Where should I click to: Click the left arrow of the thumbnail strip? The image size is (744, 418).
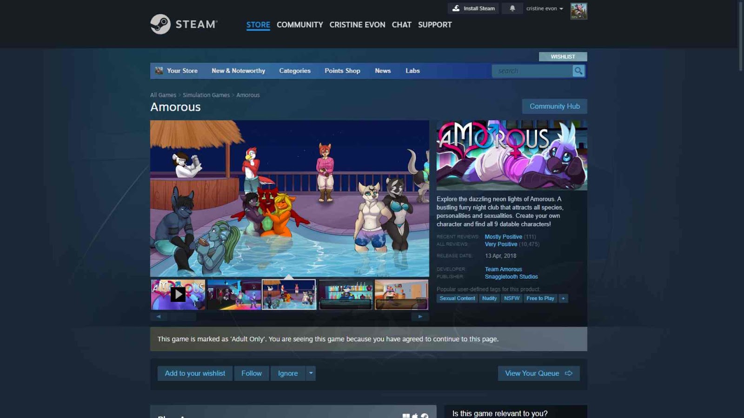point(159,317)
